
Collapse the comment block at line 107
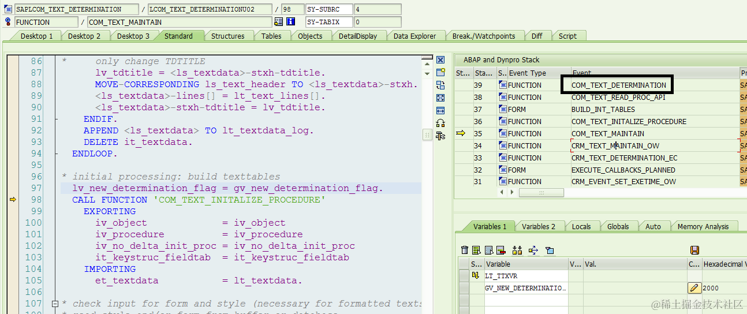tap(55, 304)
